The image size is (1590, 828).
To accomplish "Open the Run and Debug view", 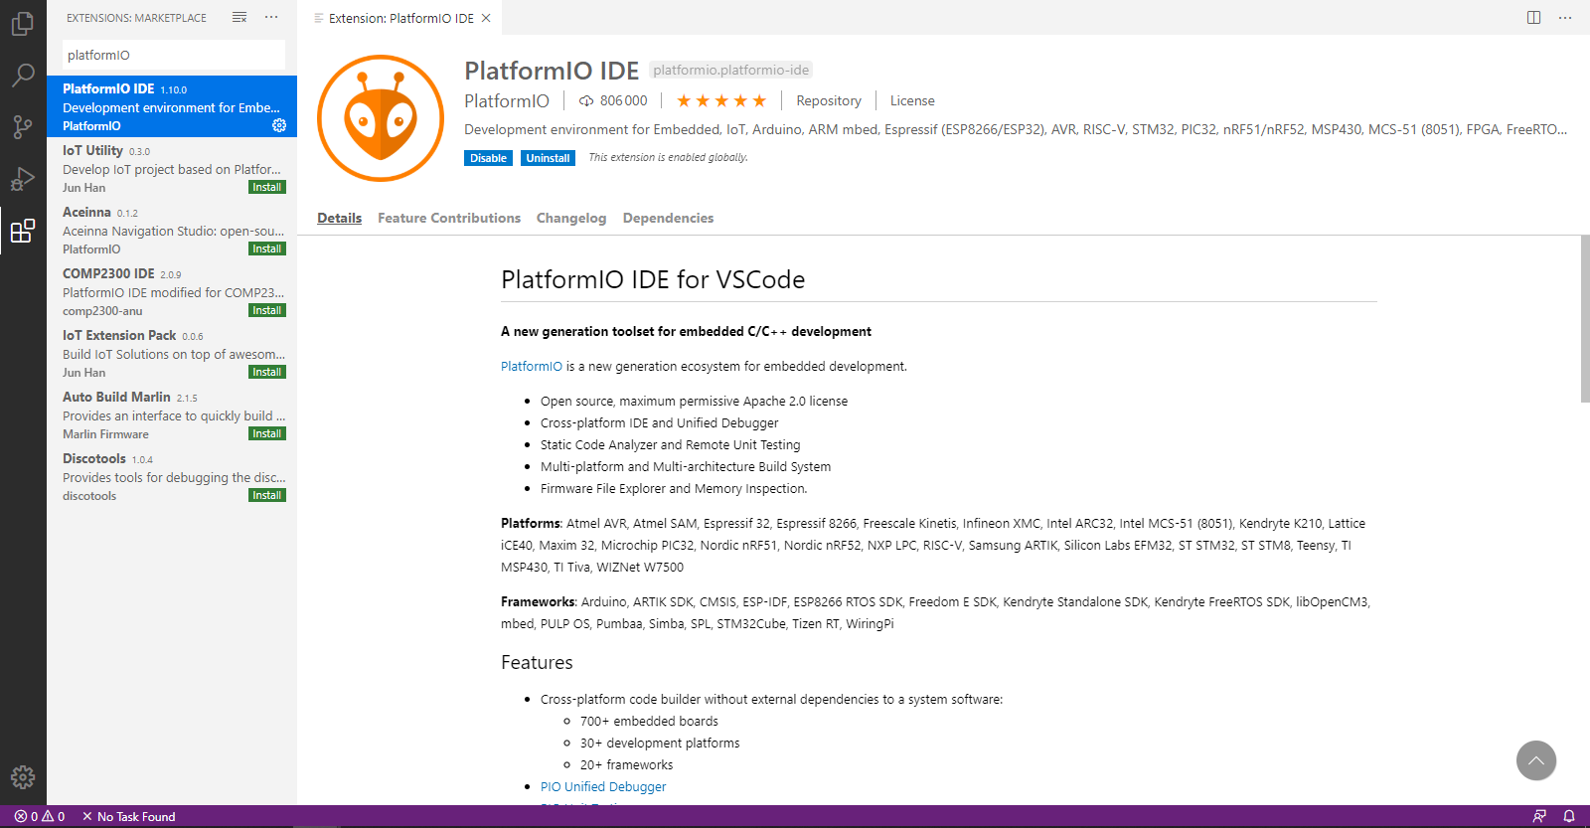I will click(x=23, y=179).
